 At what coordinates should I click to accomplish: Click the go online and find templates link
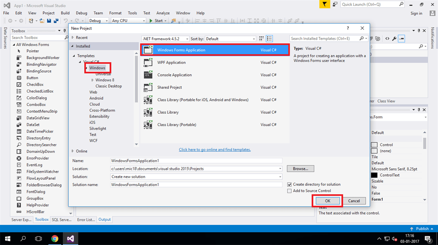(215, 150)
